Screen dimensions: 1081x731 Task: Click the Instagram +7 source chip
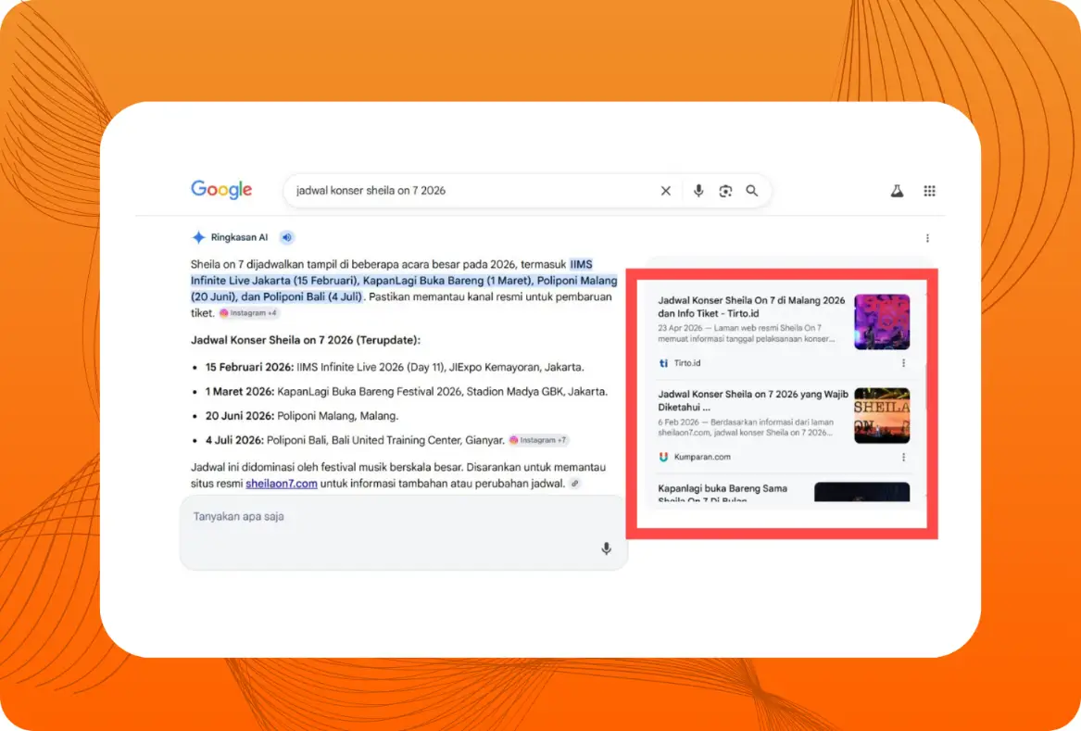538,440
